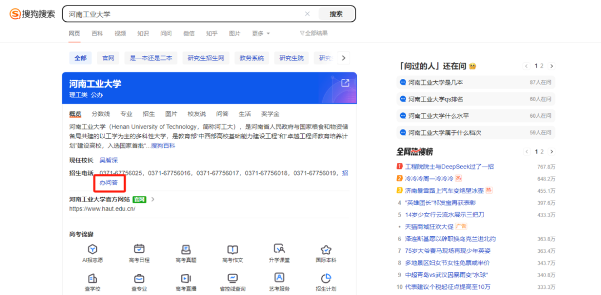Clear the search box with X icon
This screenshot has height=295, width=601.
307,14
